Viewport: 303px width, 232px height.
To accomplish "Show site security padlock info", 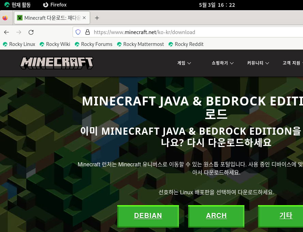I will [x=88, y=32].
